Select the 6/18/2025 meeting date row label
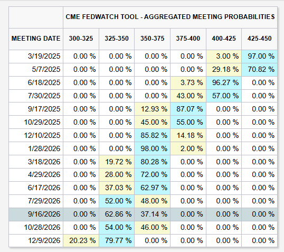The image size is (284, 252). pos(36,83)
